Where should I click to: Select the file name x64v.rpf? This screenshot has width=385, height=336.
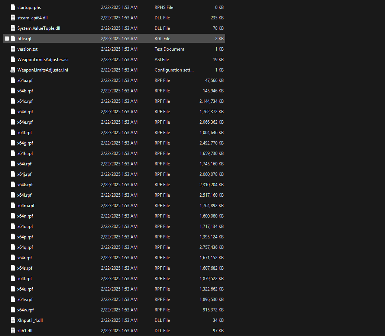[25, 299]
